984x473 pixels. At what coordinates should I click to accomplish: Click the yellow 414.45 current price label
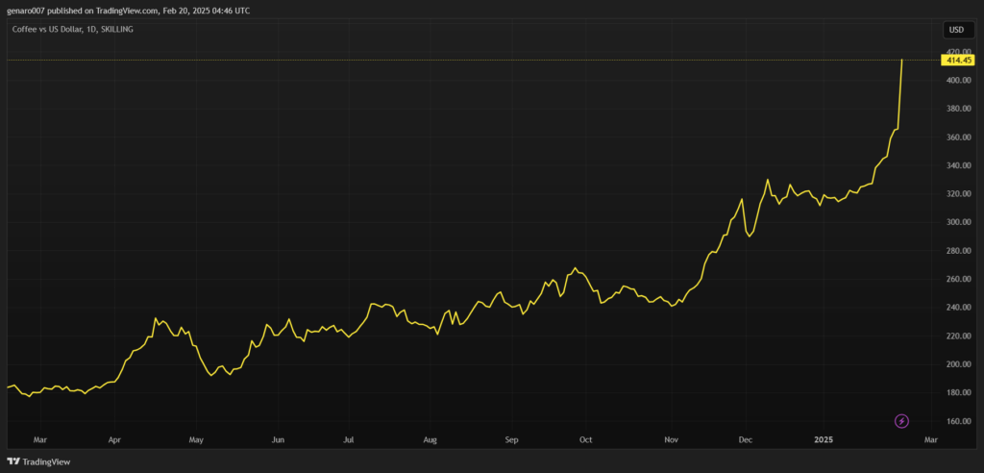[x=956, y=60]
